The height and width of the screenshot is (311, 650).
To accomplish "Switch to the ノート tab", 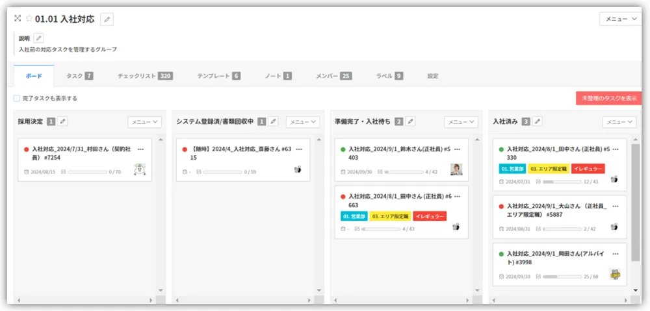I will click(279, 76).
